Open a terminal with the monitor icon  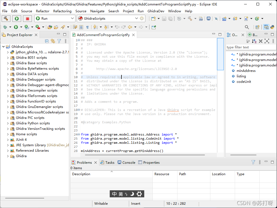209,19
